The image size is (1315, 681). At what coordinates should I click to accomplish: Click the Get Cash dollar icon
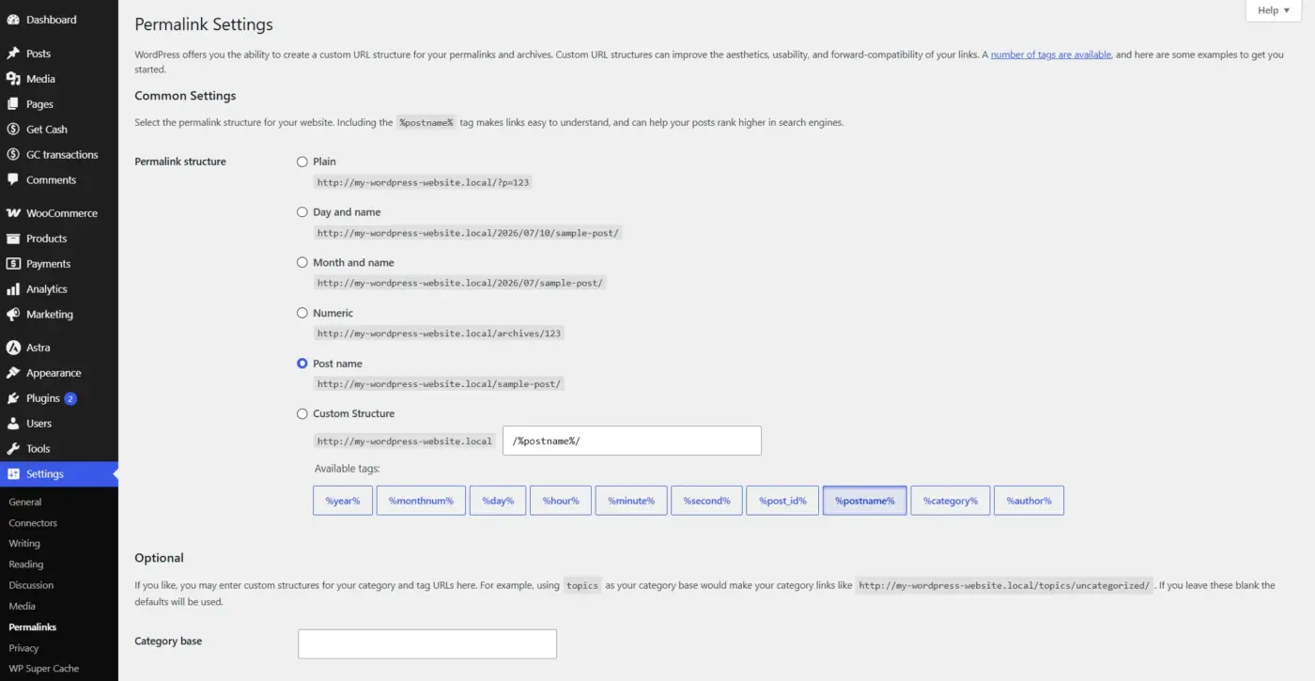click(13, 130)
